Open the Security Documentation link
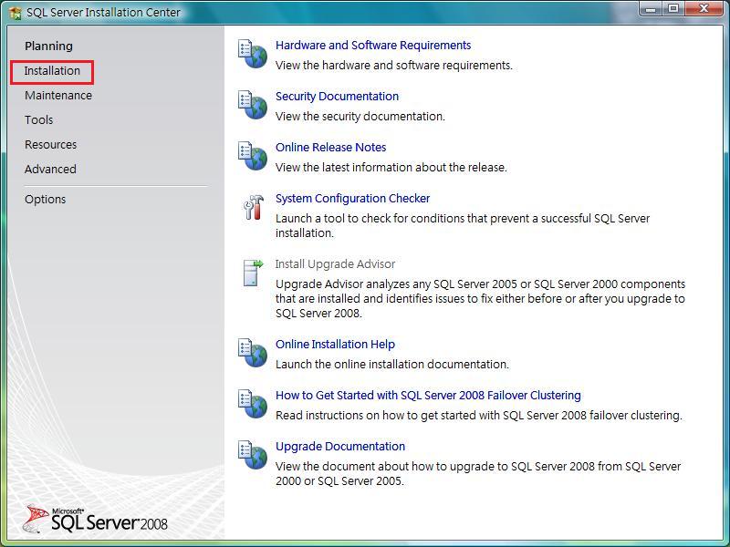Viewport: 730px width, 547px height. tap(337, 97)
